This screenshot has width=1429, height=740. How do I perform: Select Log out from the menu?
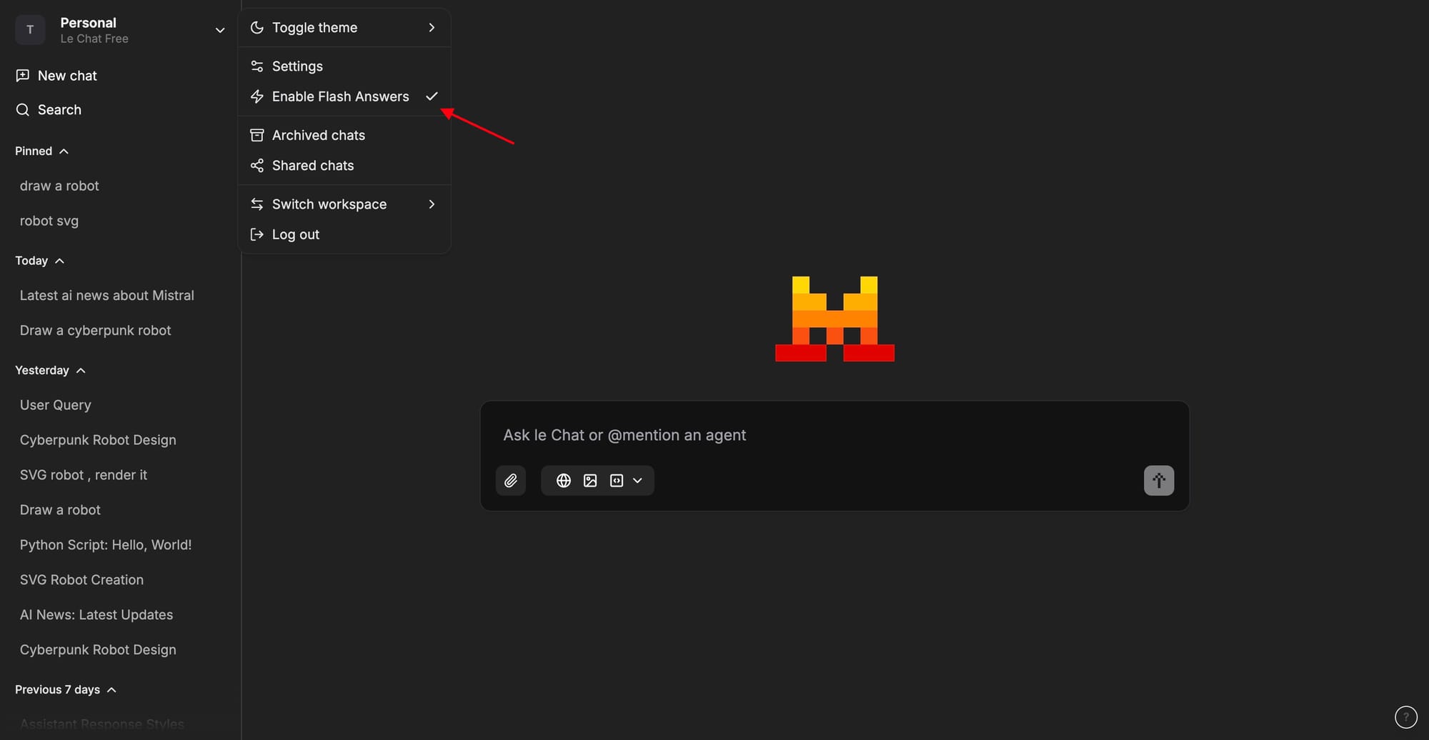point(344,234)
